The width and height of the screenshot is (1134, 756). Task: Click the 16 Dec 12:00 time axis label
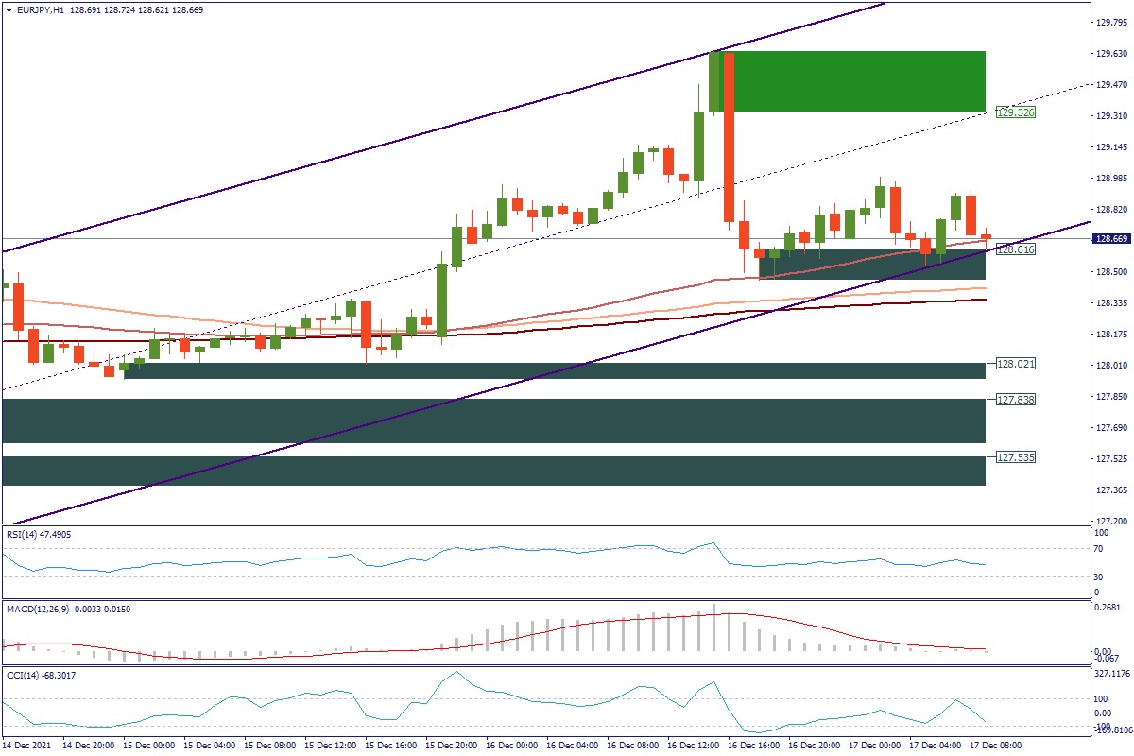(x=697, y=746)
